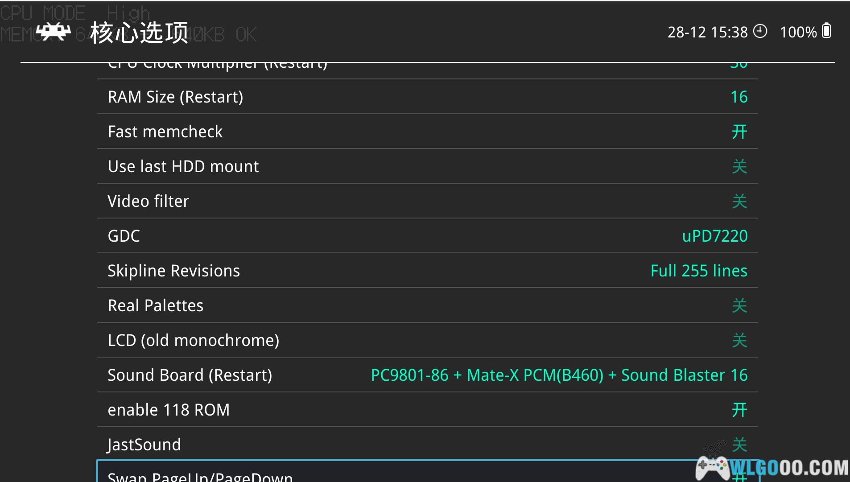Click the 100% battery percentage text
This screenshot has height=482, width=850.
798,32
